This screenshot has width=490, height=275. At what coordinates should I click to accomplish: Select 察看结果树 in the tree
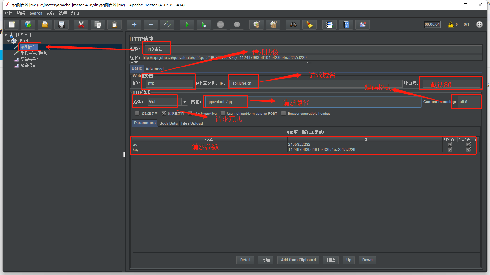(30, 59)
